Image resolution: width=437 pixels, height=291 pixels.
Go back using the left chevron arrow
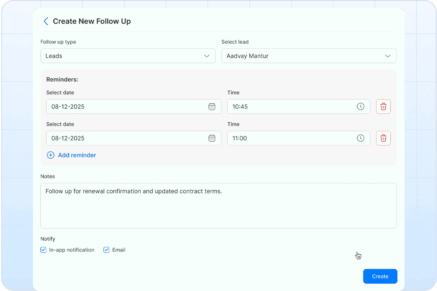46,21
